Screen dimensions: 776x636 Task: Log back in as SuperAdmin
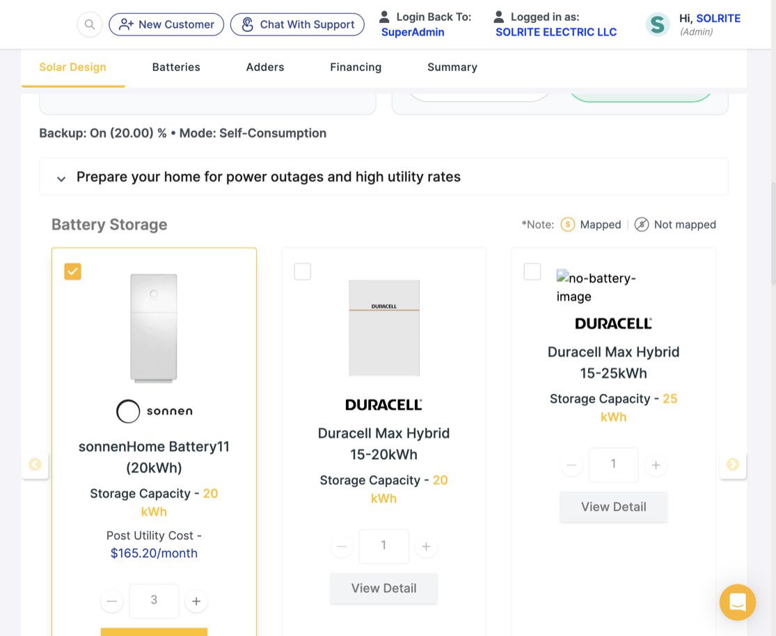pyautogui.click(x=413, y=32)
